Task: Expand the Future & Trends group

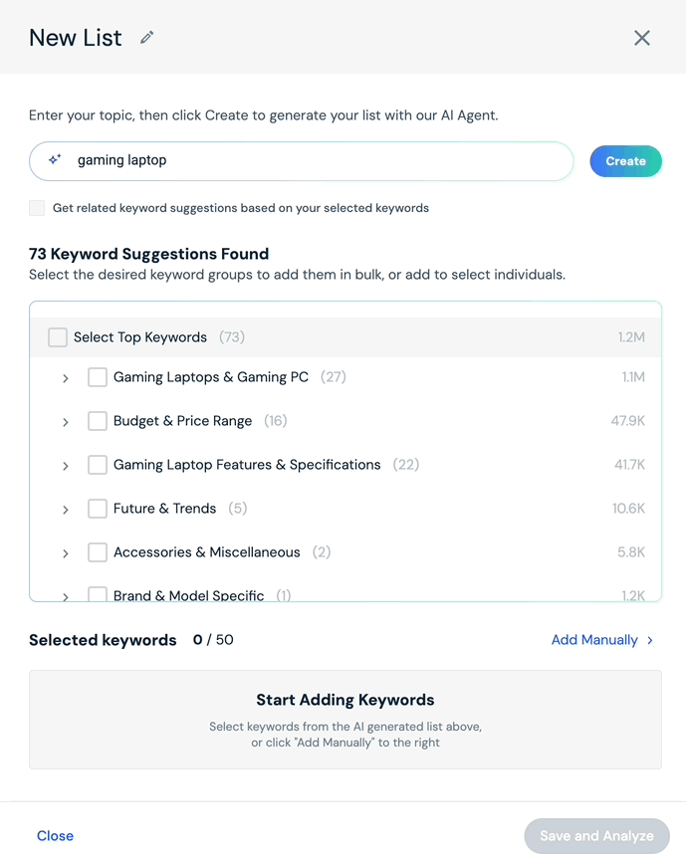Action: coord(65,510)
